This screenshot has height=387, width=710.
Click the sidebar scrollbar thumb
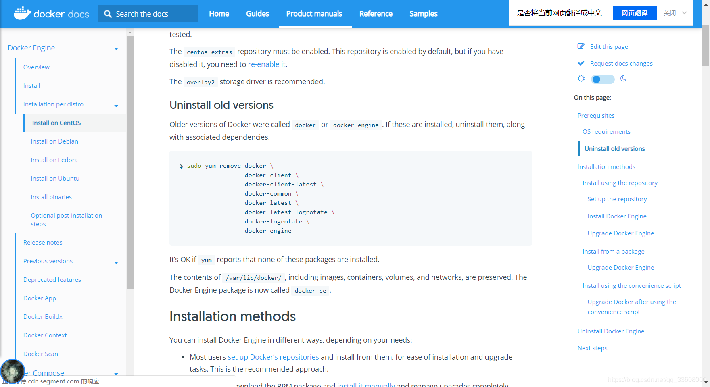(130, 163)
